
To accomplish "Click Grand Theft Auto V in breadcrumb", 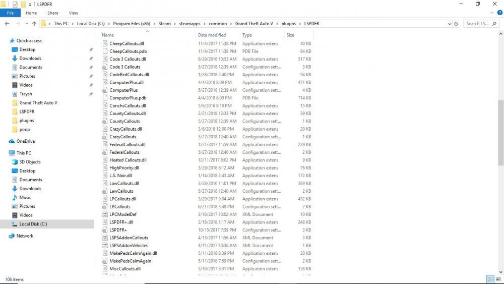I will [x=254, y=24].
